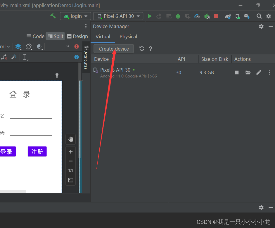Open IDE settings gear in main toolbar
This screenshot has height=228, width=275.
click(269, 16)
